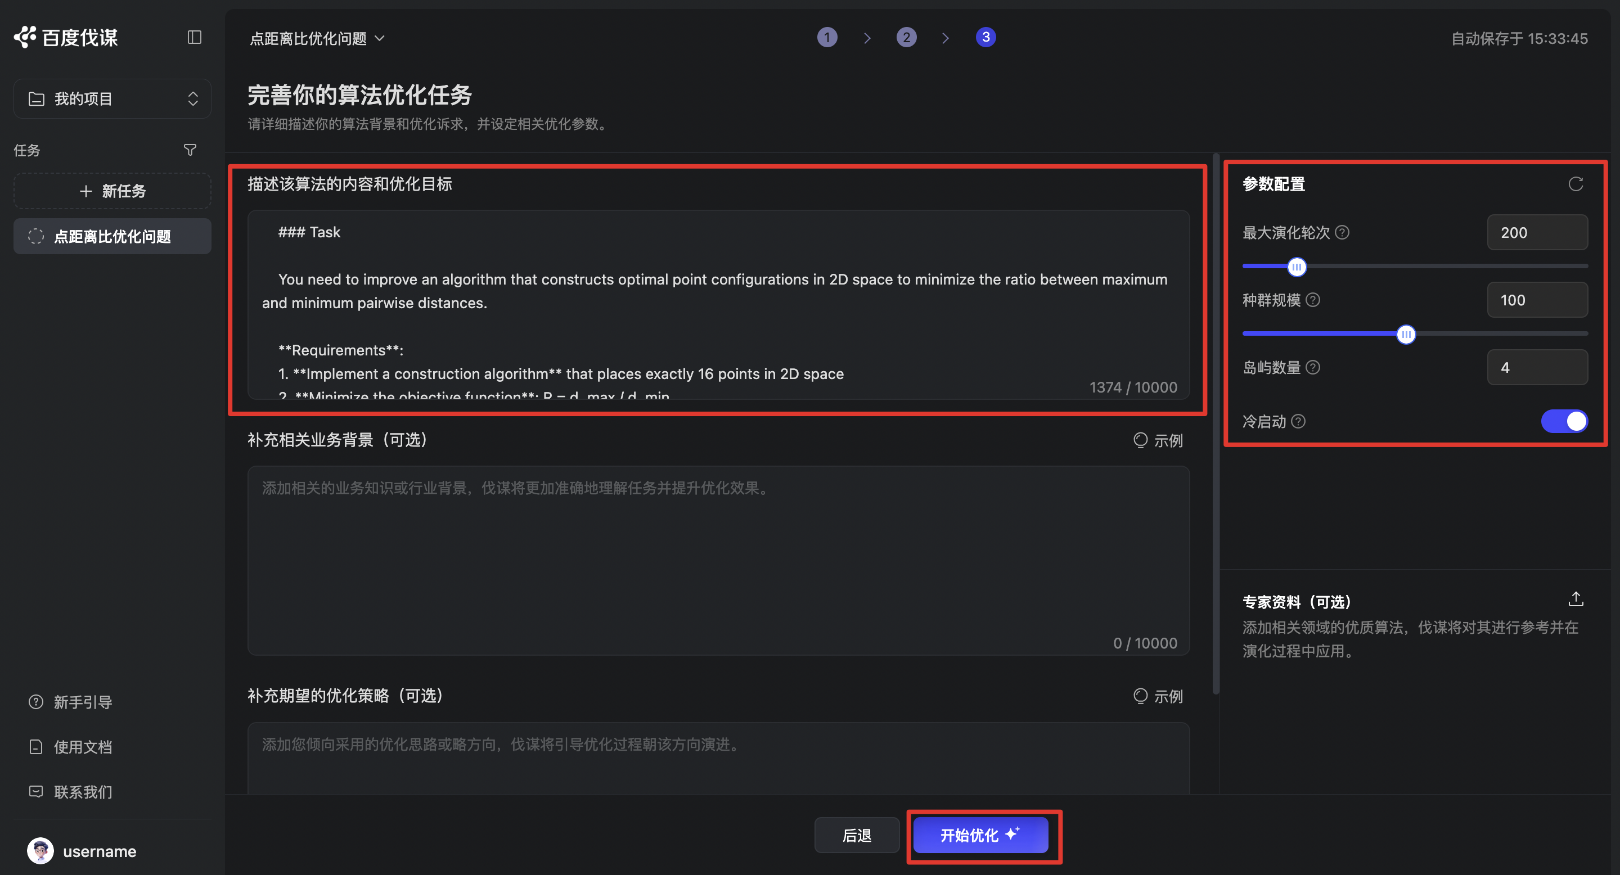Click the 种群规模 slider handle

(1406, 335)
